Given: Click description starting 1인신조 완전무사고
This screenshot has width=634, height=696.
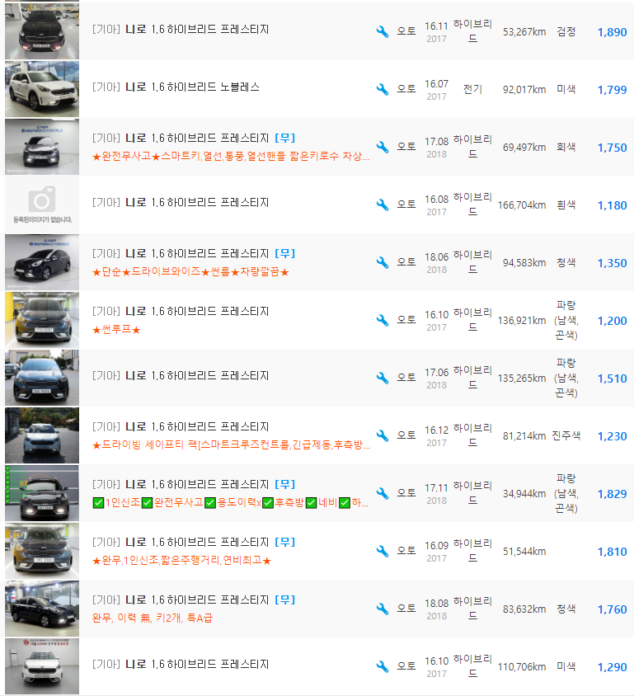Looking at the screenshot, I should point(231,502).
